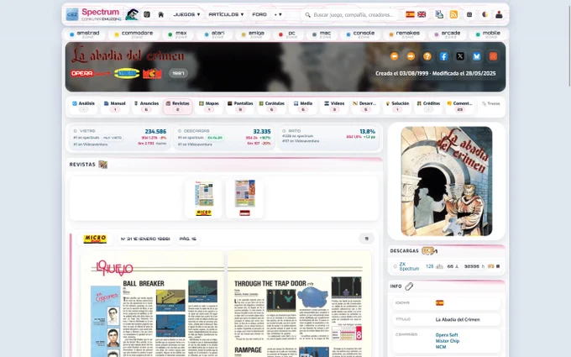Go to the msx zone
571x357 pixels.
tap(177, 34)
